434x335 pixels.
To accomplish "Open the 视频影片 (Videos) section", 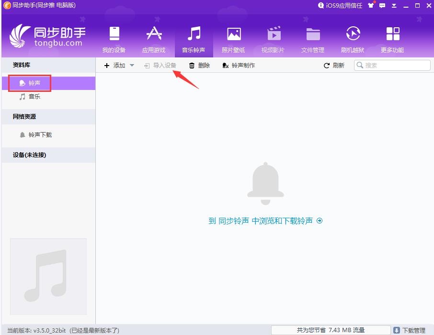I will click(273, 38).
